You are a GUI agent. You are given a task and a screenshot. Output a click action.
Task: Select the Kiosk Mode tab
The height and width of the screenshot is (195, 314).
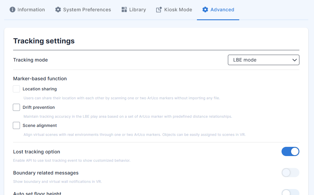(x=178, y=10)
